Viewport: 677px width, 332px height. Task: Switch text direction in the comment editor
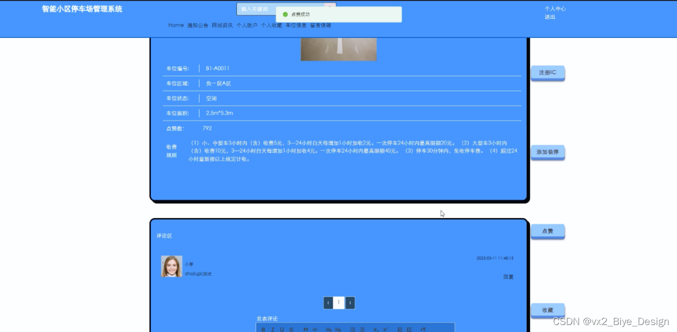tap(423, 329)
